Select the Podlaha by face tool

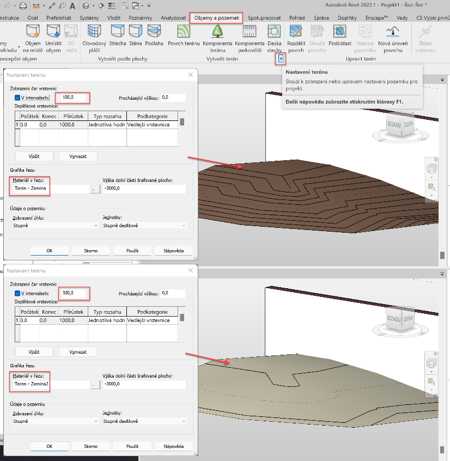[154, 35]
